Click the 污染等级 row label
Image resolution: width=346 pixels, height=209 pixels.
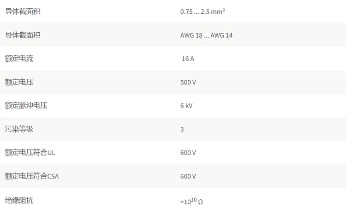(x=19, y=129)
